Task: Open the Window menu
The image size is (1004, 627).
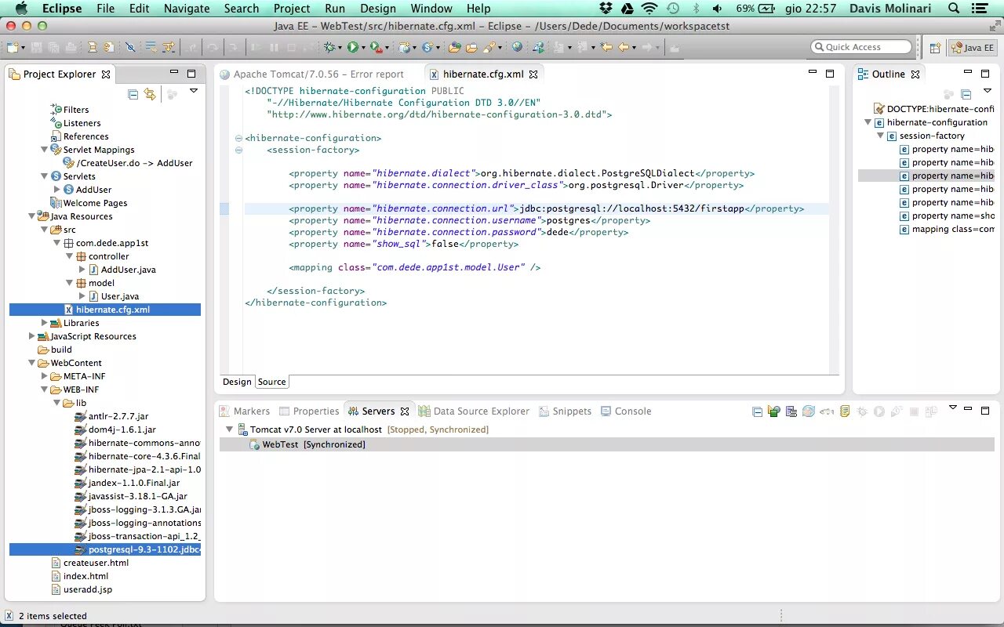Action: 431,9
